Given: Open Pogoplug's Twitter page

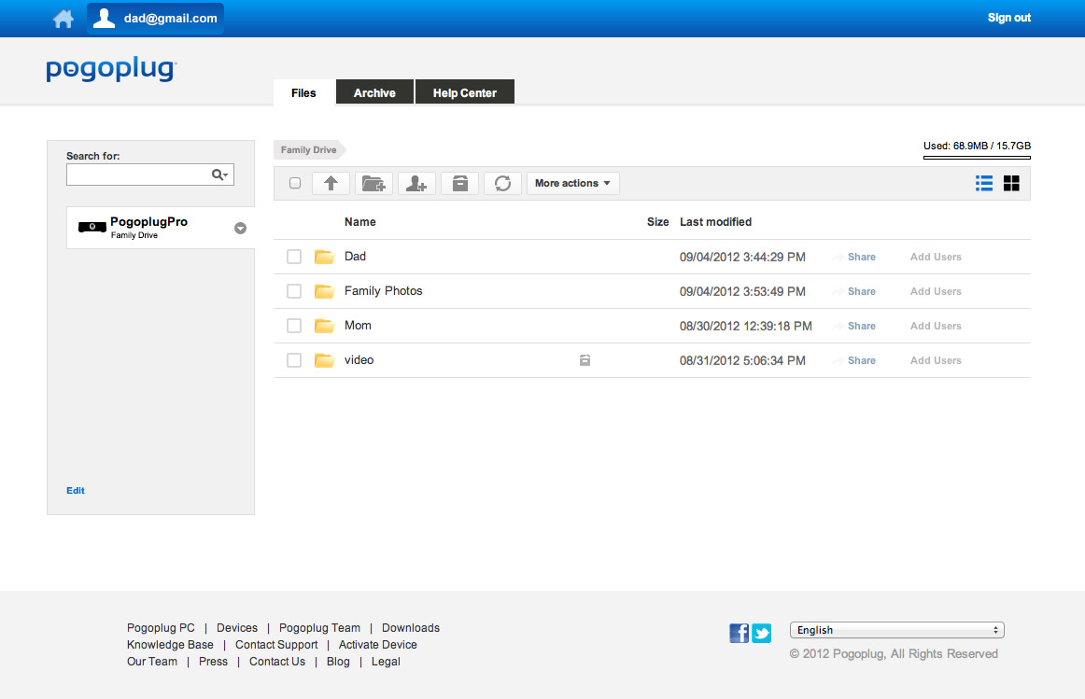Looking at the screenshot, I should (x=762, y=634).
